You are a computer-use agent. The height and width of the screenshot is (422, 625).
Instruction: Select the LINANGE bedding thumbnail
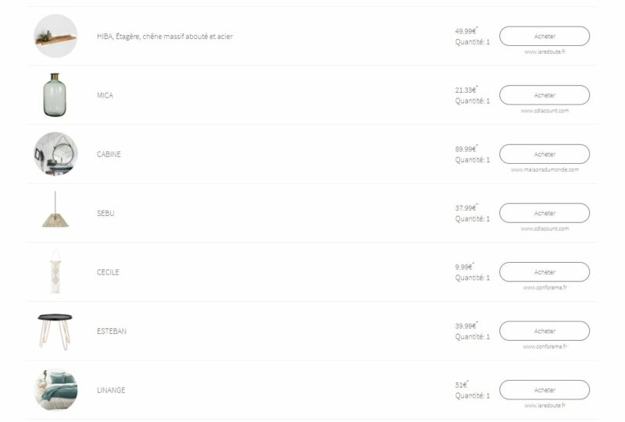55,389
